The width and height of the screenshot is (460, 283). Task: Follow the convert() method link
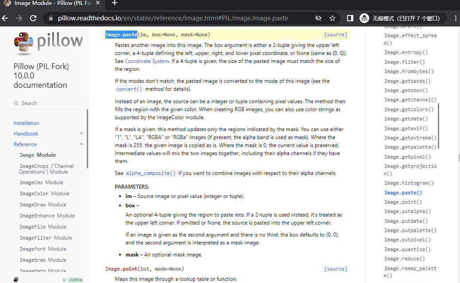click(x=129, y=89)
